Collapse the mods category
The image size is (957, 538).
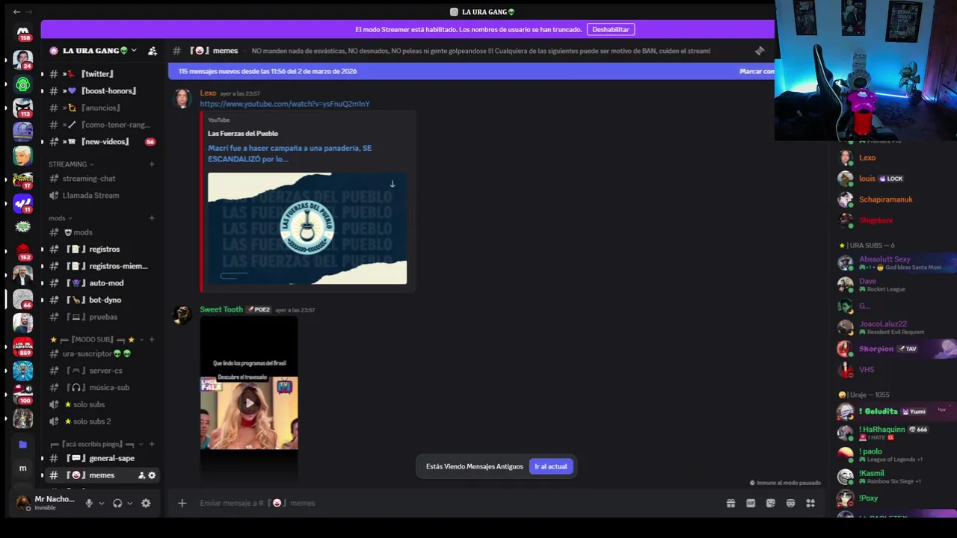(61, 218)
